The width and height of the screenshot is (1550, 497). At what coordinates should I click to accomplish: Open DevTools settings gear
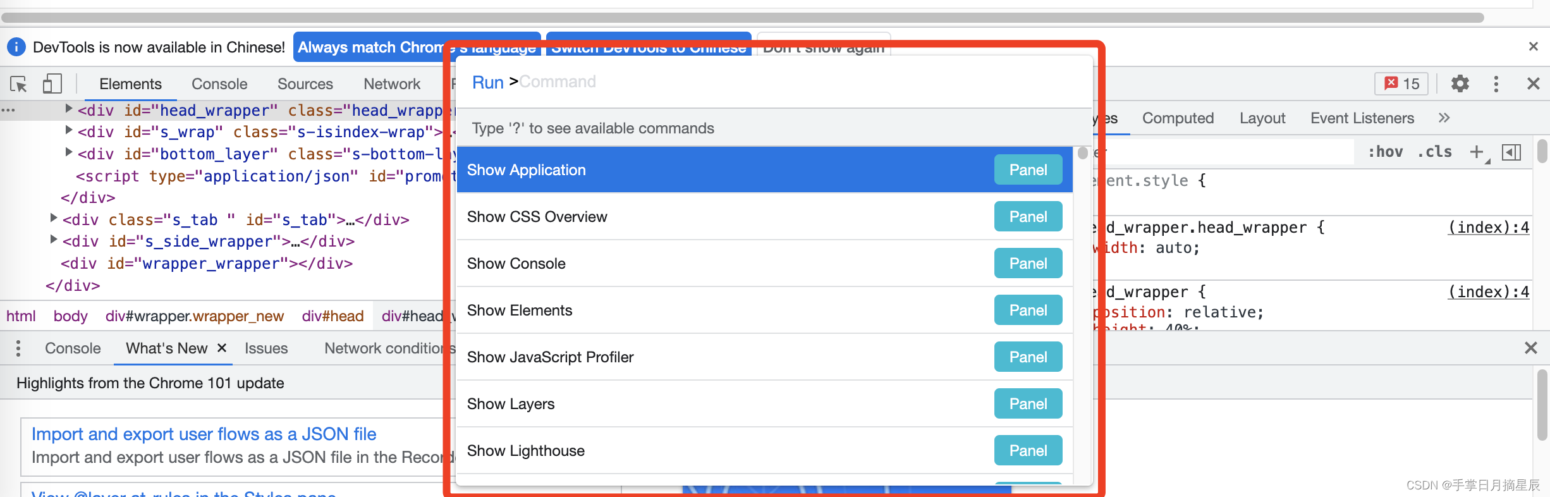click(x=1460, y=83)
